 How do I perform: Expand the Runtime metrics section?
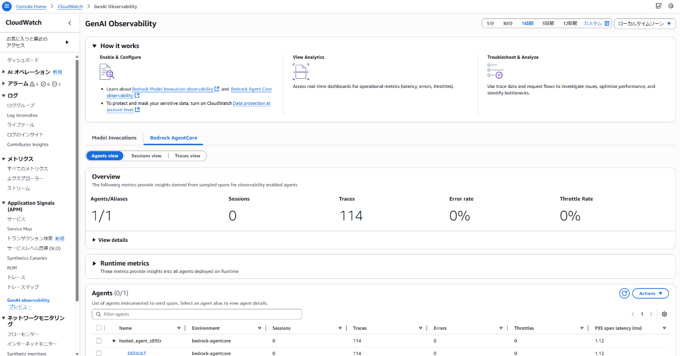(95, 263)
